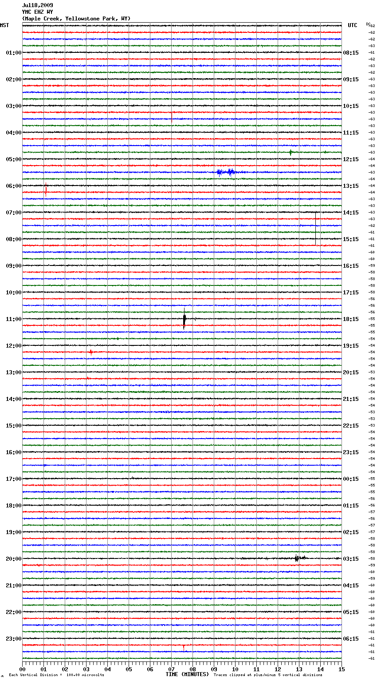377x681 pixels.
Task: Click the 14:15 UTC time label
Action: (351, 213)
